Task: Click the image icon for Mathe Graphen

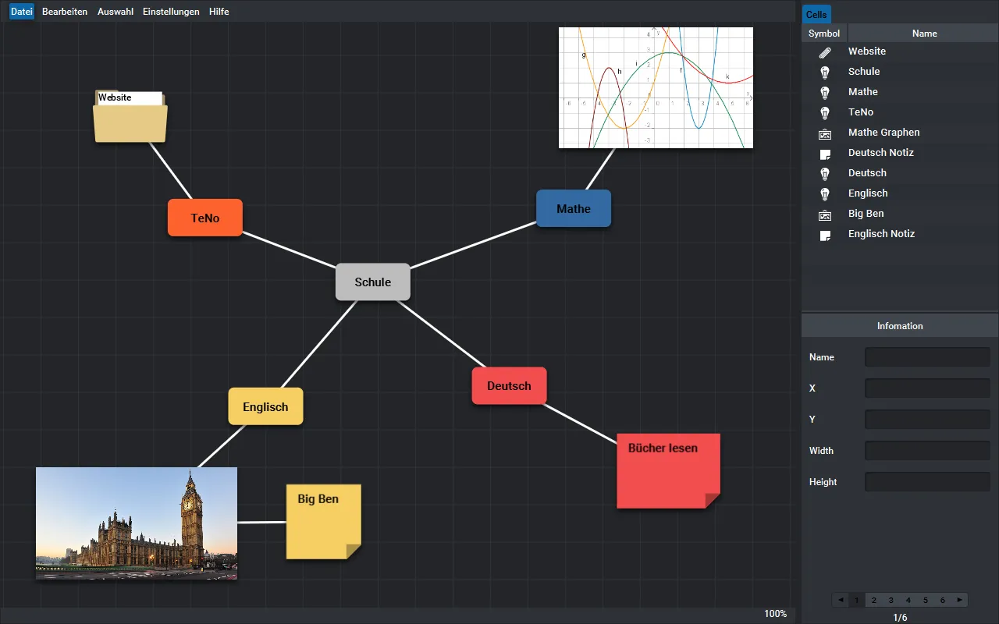Action: pyautogui.click(x=824, y=133)
